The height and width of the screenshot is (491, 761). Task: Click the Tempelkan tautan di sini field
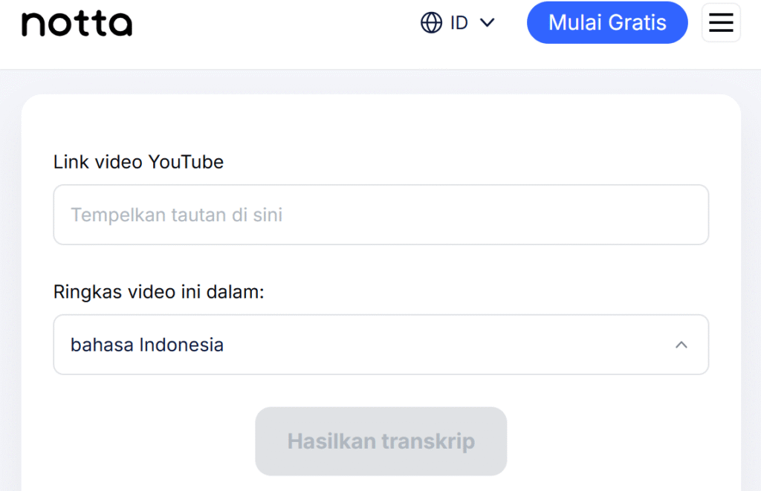[380, 215]
